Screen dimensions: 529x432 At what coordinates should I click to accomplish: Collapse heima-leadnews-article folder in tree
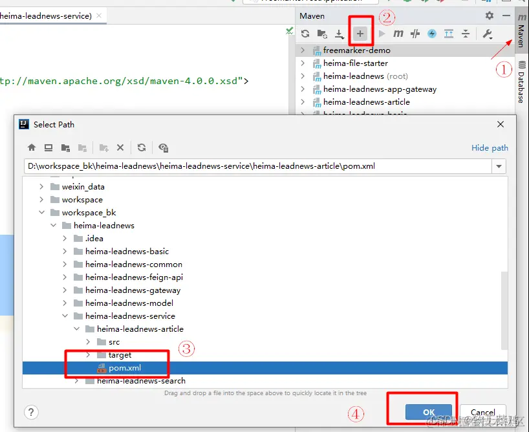coord(76,329)
